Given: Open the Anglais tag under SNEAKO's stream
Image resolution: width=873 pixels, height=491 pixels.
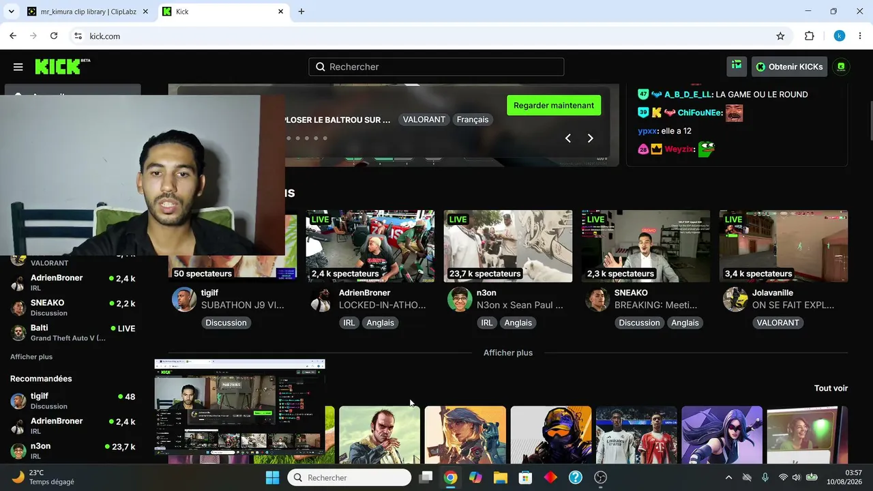Looking at the screenshot, I should pyautogui.click(x=684, y=323).
